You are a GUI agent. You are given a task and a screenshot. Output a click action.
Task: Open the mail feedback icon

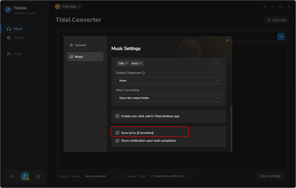pyautogui.click(x=38, y=177)
